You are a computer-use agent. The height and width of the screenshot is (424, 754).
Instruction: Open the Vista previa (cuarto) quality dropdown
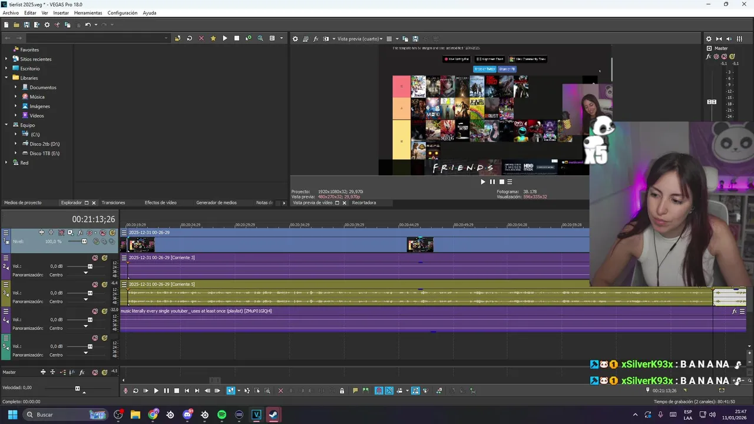[359, 39]
